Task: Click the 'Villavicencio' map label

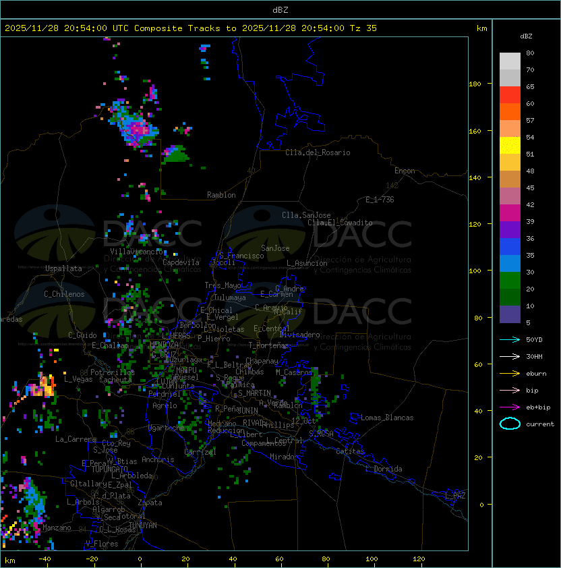Action: coord(136,252)
